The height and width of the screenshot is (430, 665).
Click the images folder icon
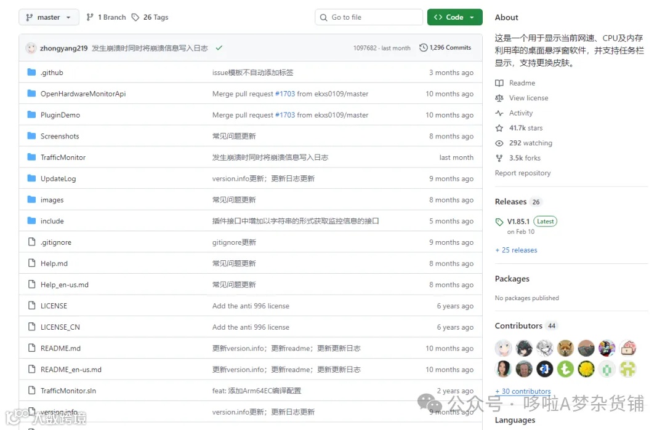(x=31, y=199)
